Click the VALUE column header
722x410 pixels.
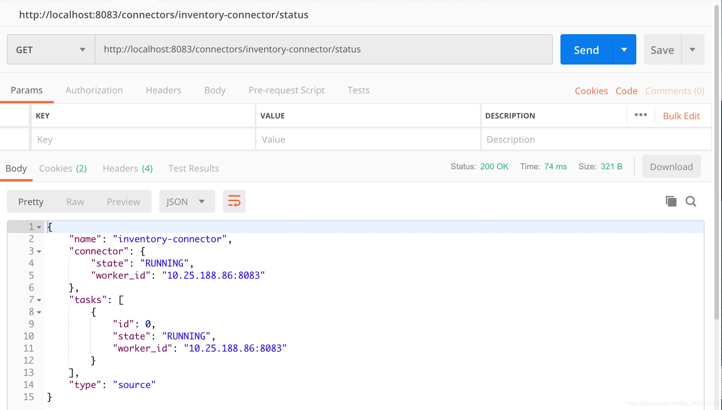272,116
